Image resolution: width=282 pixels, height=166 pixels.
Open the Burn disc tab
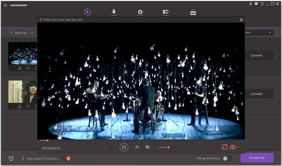[x=140, y=12]
